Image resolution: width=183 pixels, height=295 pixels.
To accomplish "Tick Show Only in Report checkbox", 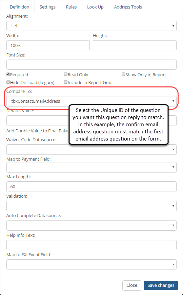I will point(123,74).
